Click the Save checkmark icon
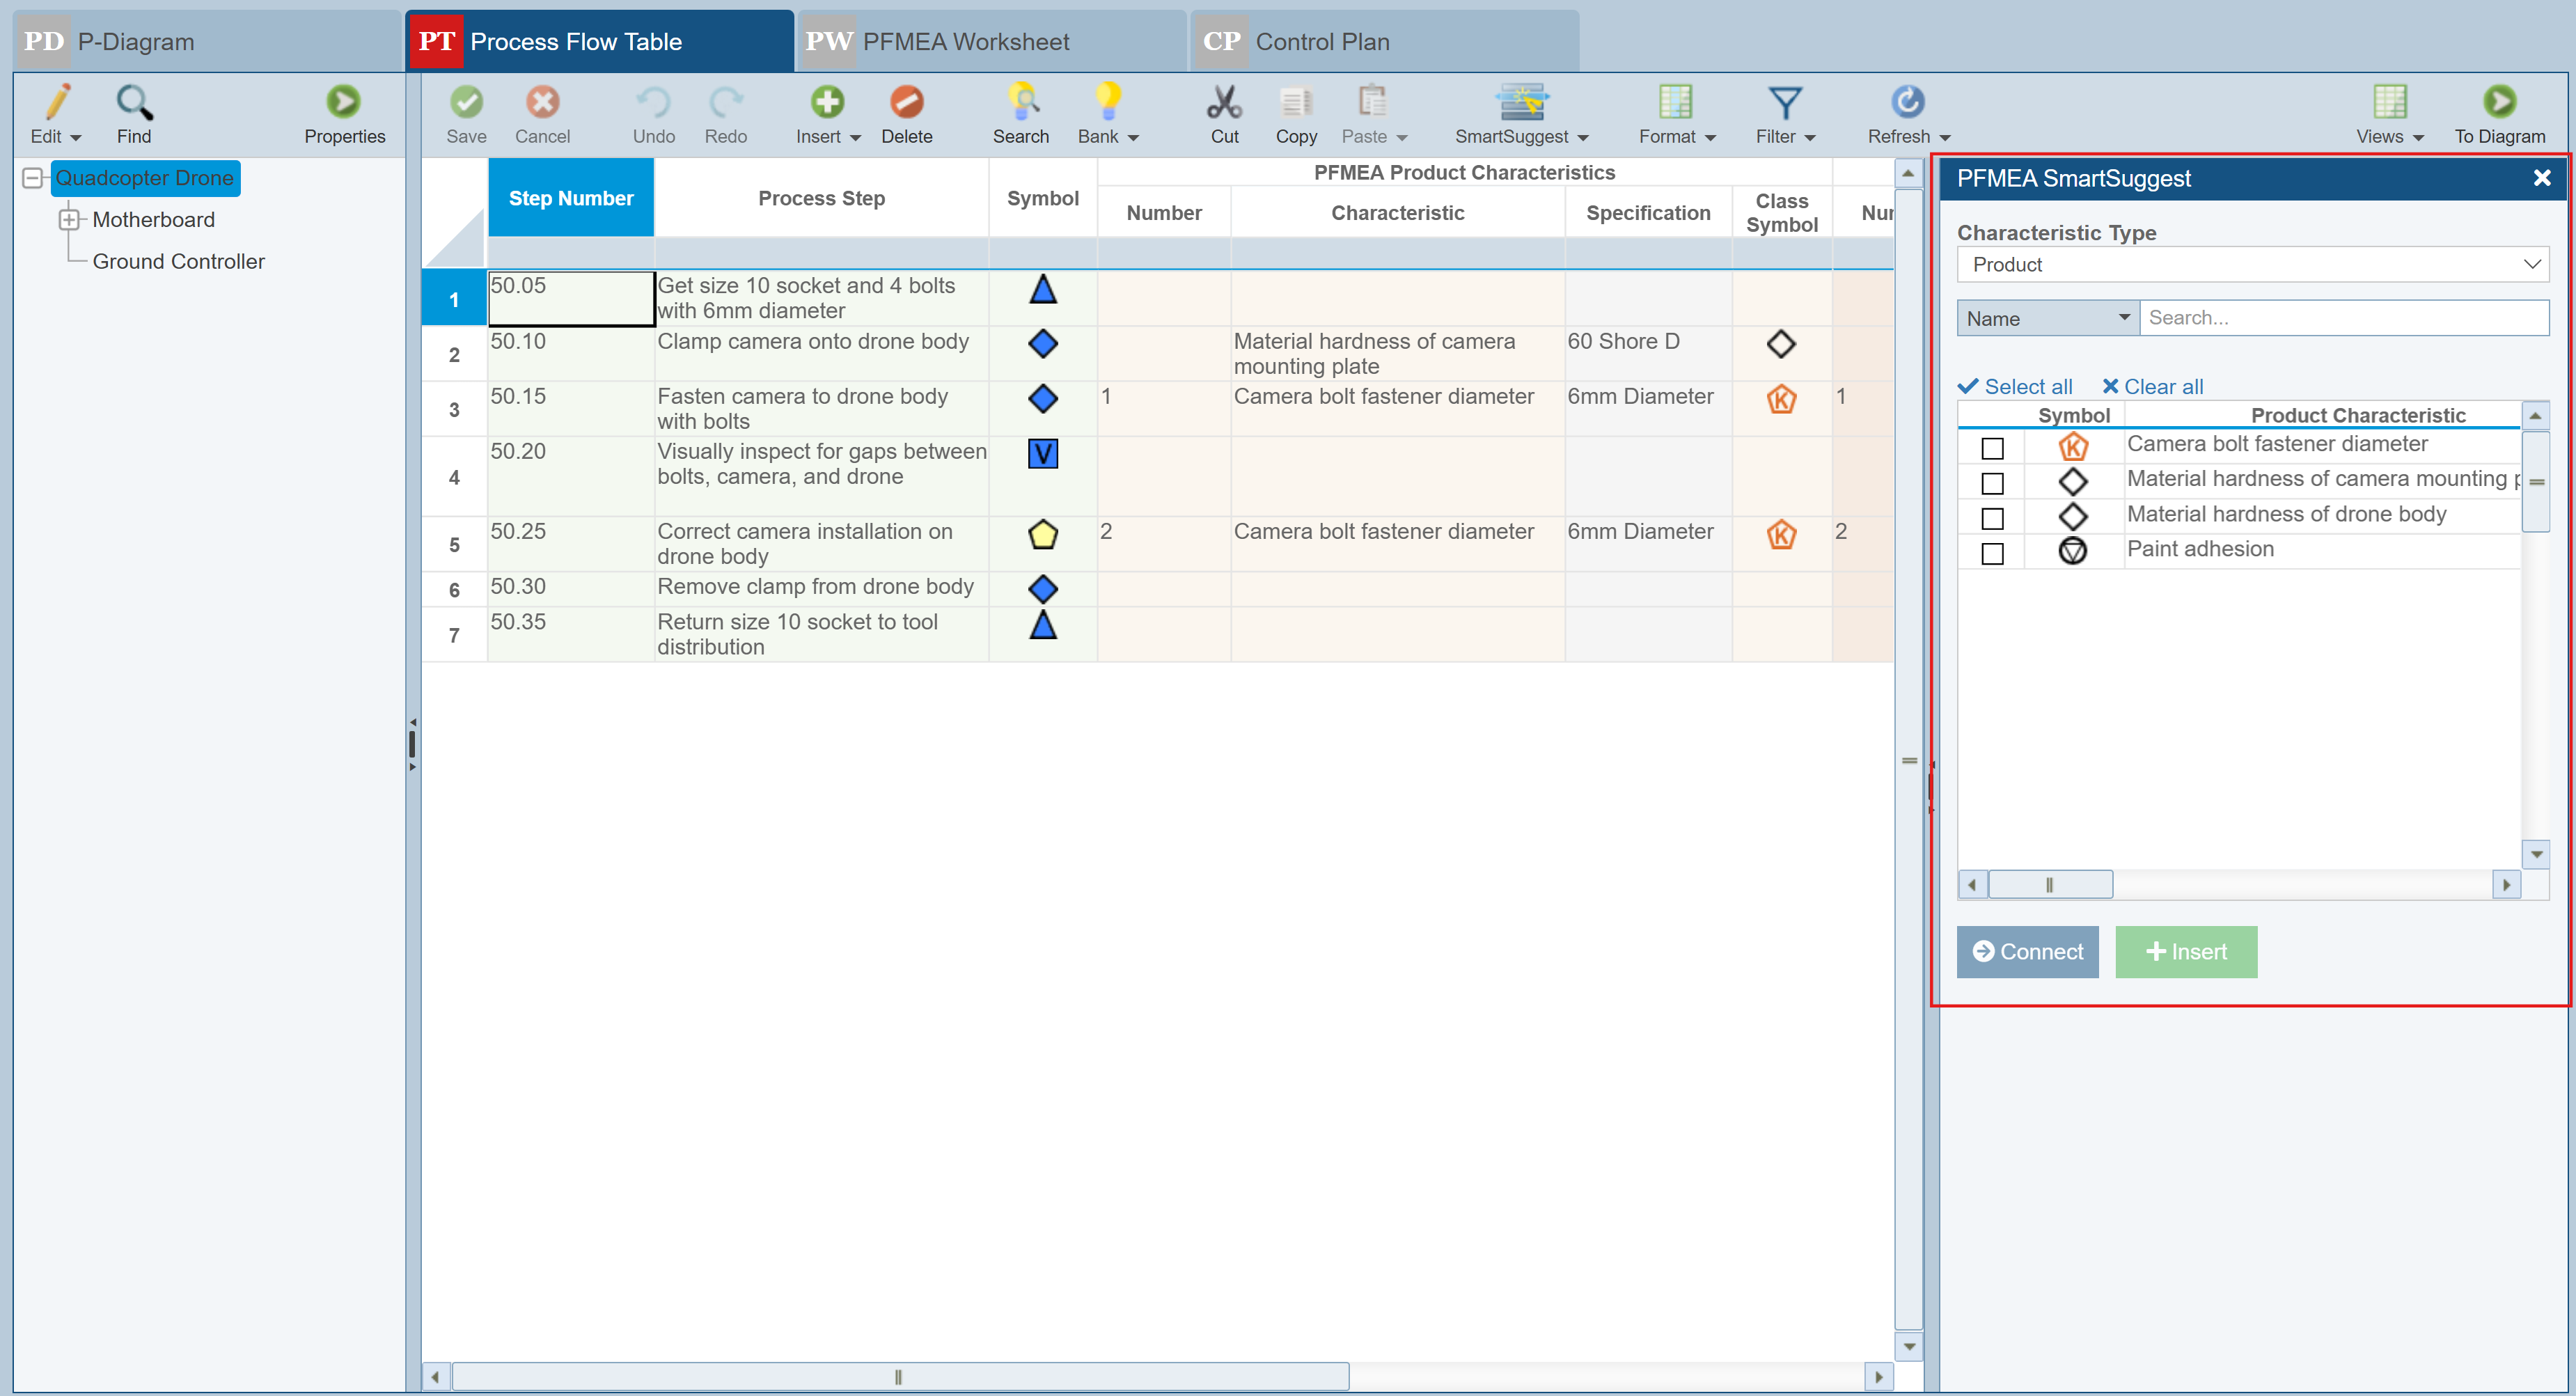This screenshot has width=2576, height=1396. 466,103
